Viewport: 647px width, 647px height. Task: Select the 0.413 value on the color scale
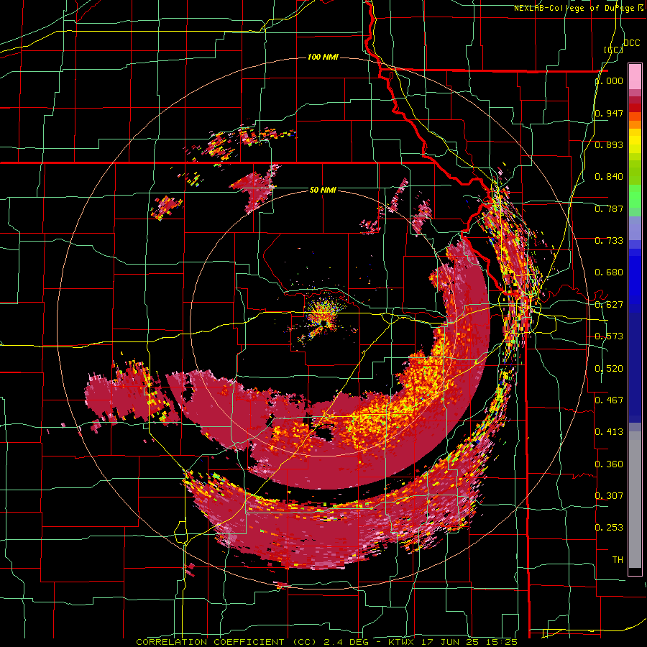(609, 432)
